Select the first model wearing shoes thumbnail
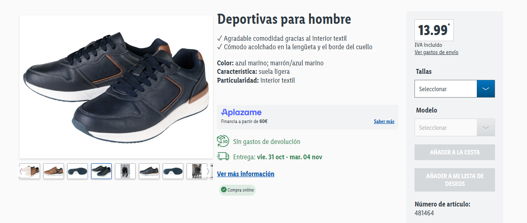The image size is (527, 223). click(x=125, y=171)
